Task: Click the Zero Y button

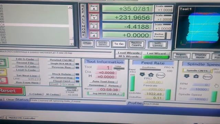Action: coord(94,17)
